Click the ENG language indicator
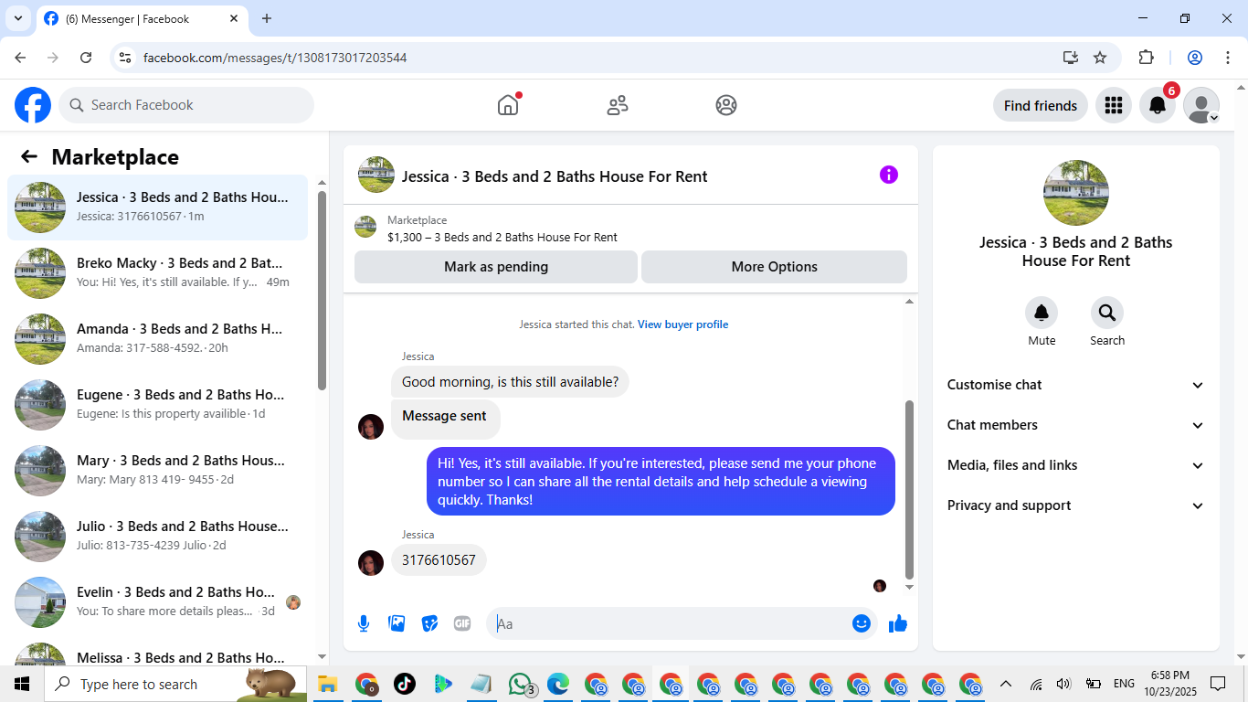Viewport: 1248px width, 702px height. [x=1124, y=684]
